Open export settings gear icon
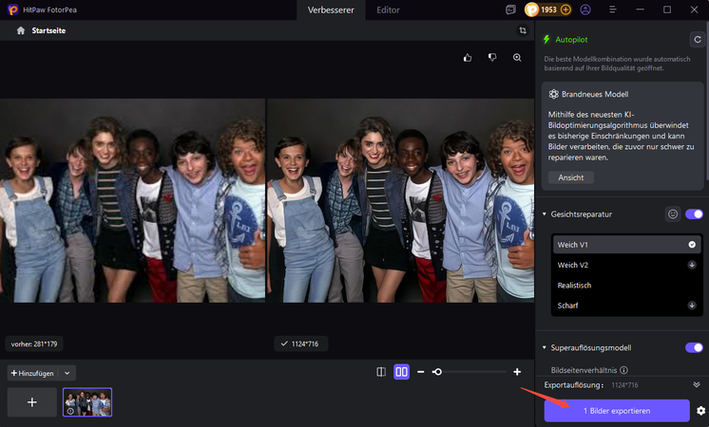709x427 pixels. pos(700,411)
